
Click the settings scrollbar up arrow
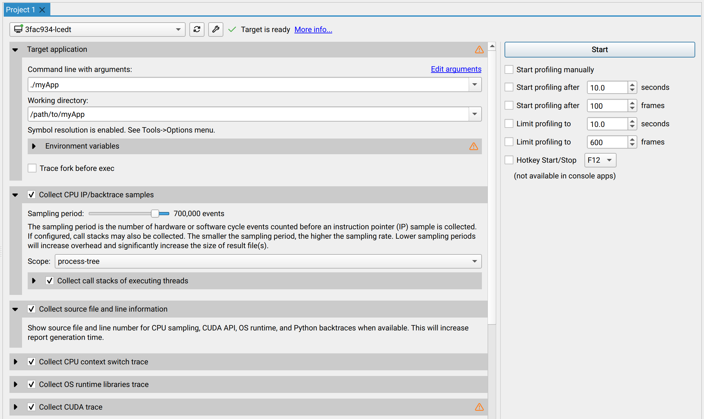tap(492, 46)
